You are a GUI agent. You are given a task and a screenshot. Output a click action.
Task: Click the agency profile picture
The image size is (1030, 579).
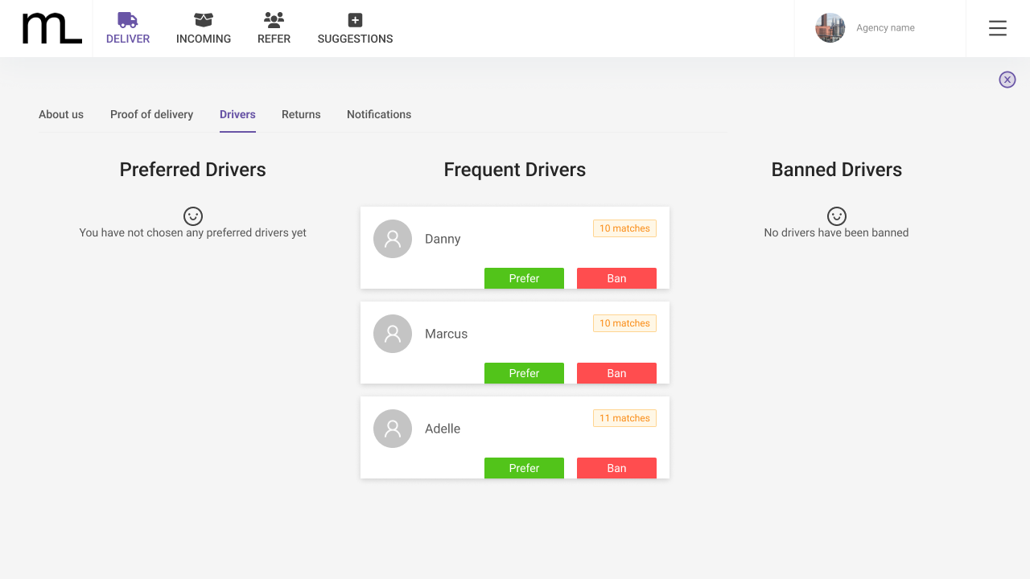pyautogui.click(x=830, y=27)
